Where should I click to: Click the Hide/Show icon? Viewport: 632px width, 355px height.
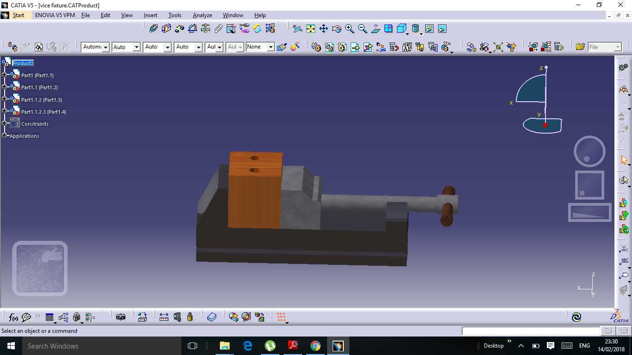pos(429,29)
